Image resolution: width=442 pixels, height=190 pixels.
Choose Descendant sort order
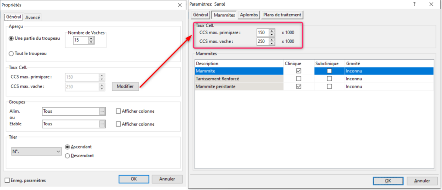pos(67,155)
